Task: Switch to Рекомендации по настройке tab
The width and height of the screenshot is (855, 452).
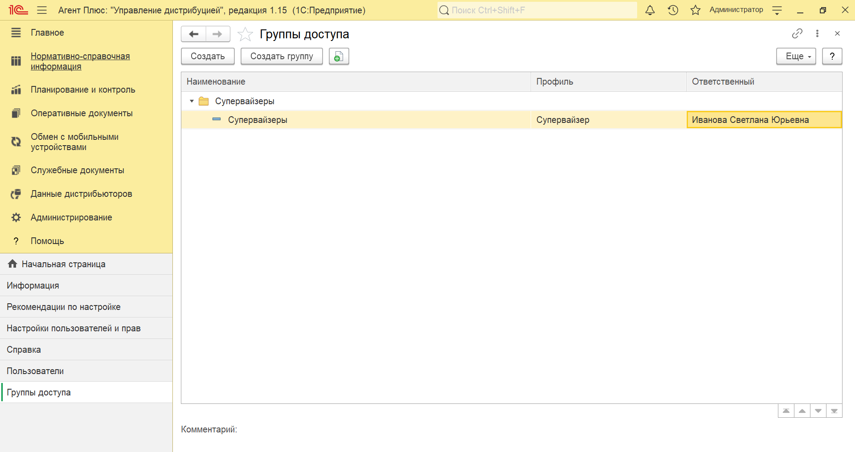Action: [86, 307]
